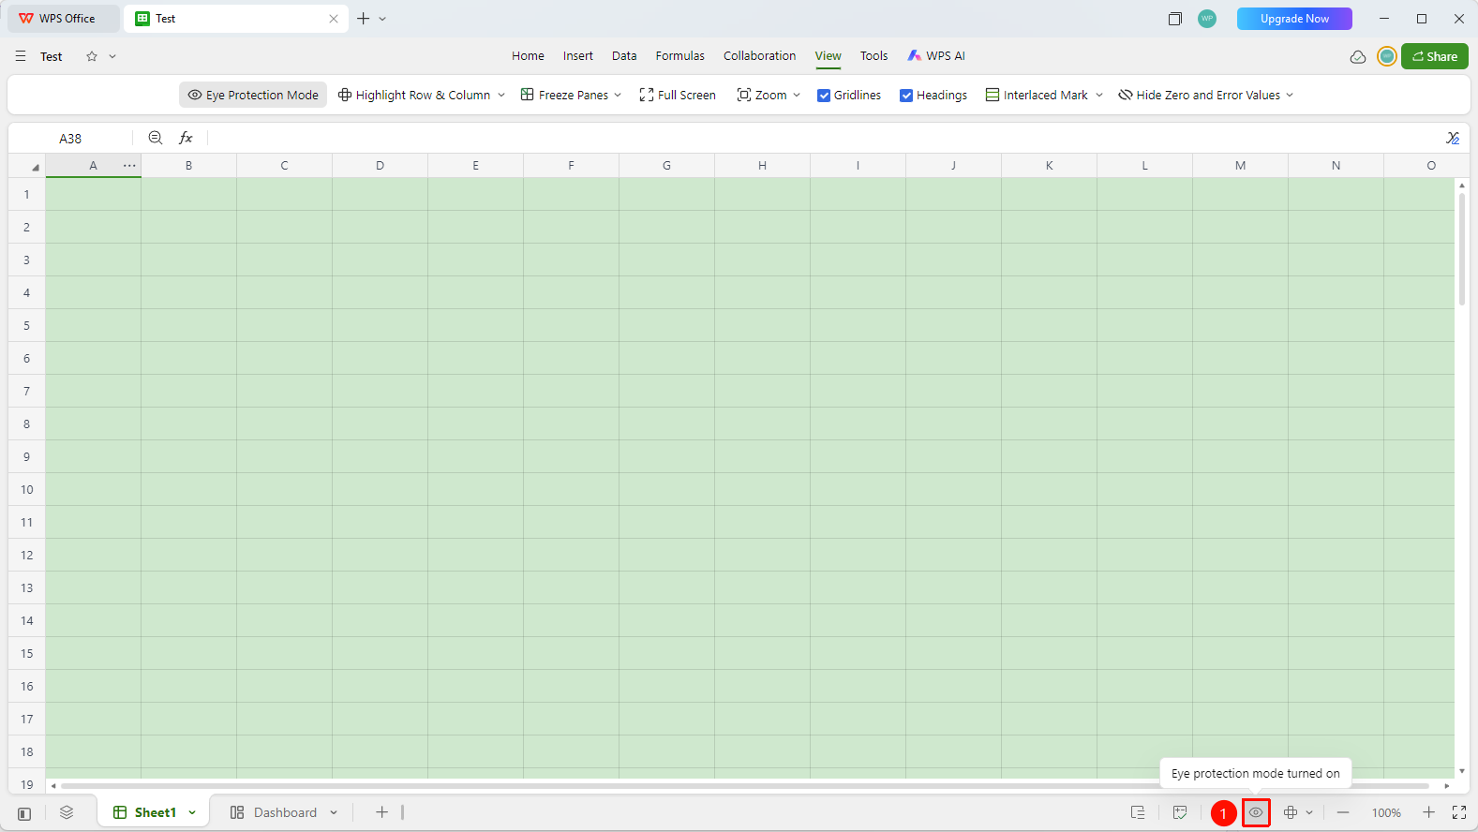Click the status bar page view icon
This screenshot has height=832, width=1478.
pyautogui.click(x=1180, y=812)
